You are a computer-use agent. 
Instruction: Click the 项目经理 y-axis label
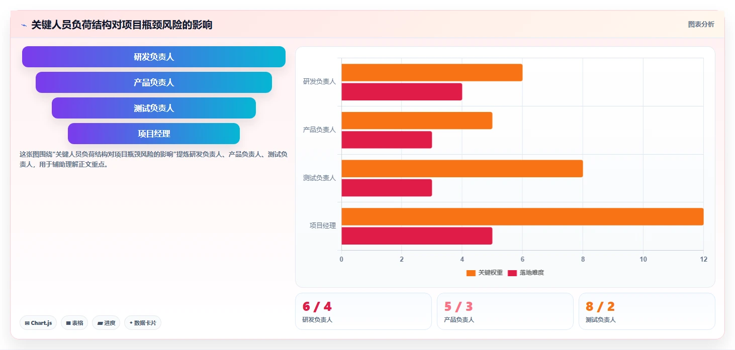coord(323,226)
